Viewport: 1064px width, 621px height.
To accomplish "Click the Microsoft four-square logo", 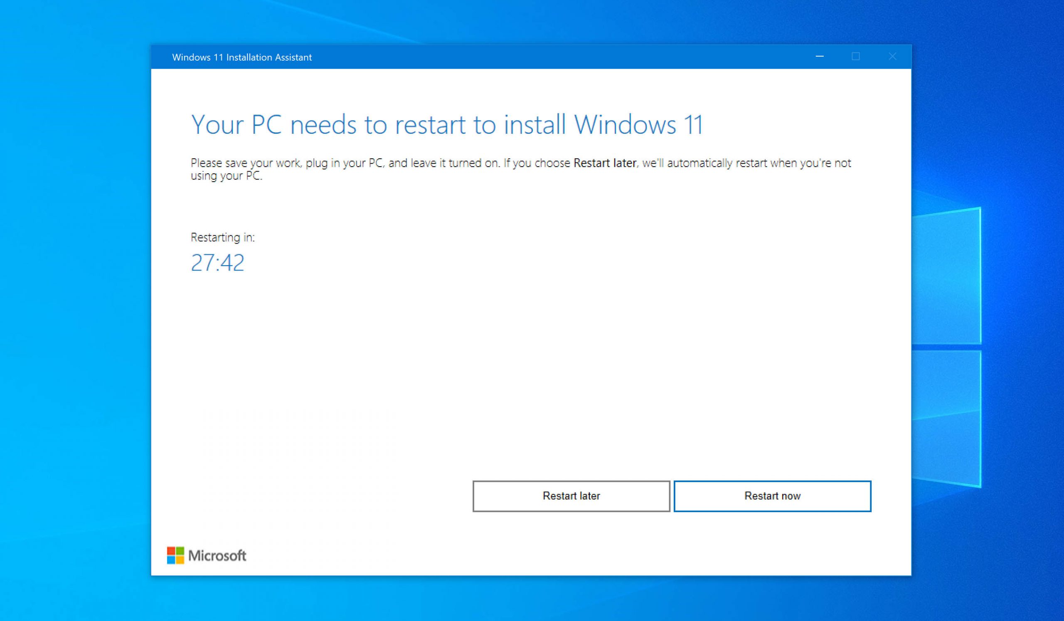I will [176, 556].
